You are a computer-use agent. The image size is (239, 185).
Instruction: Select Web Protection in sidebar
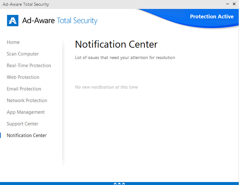coord(23,77)
